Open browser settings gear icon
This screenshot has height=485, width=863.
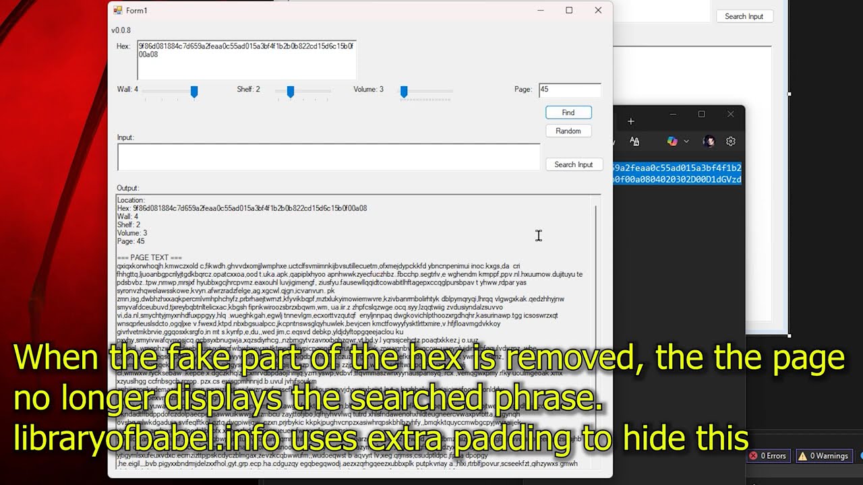(731, 141)
